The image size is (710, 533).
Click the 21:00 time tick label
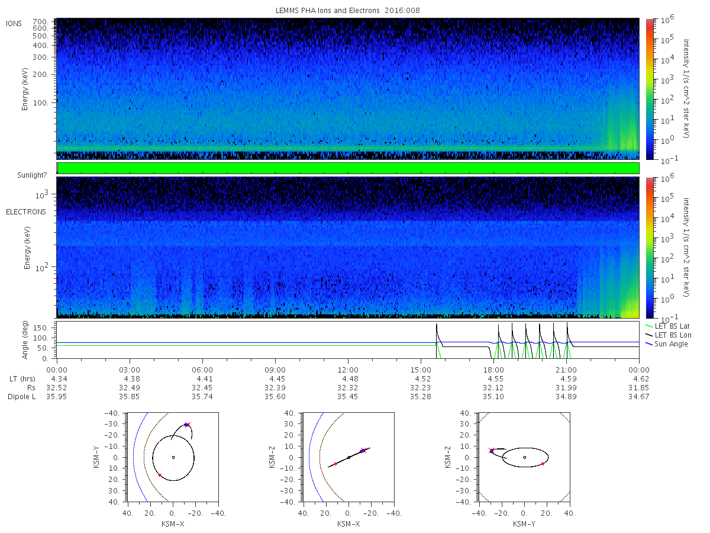(566, 369)
